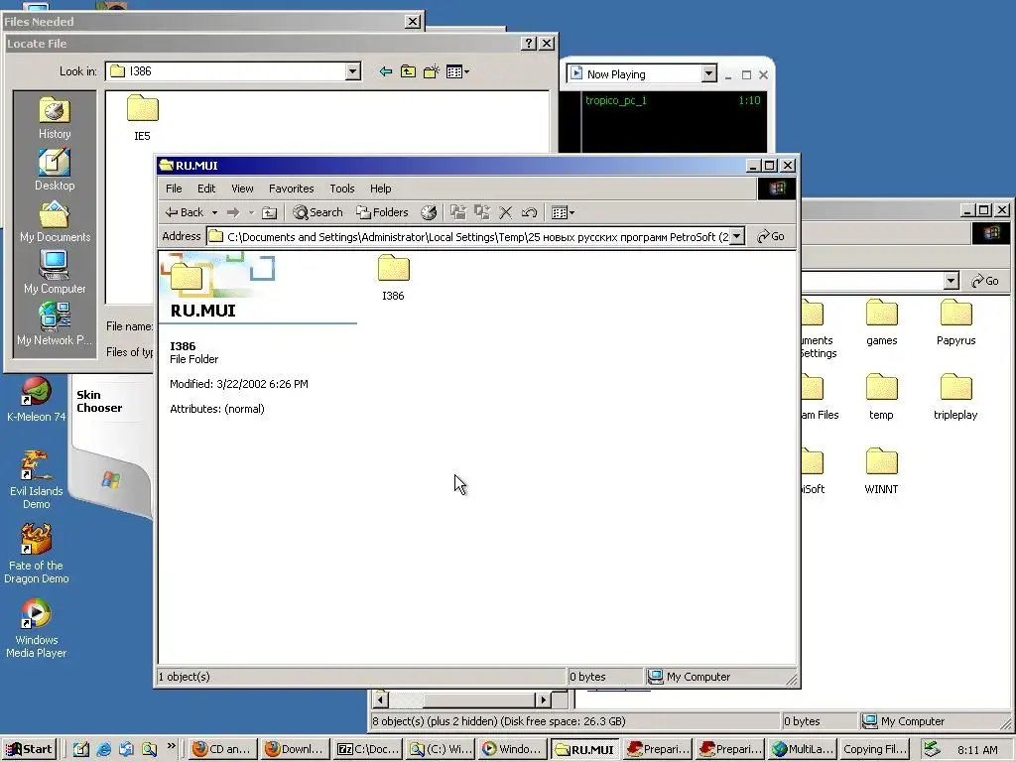
Task: Open the Edit menu
Action: click(206, 189)
